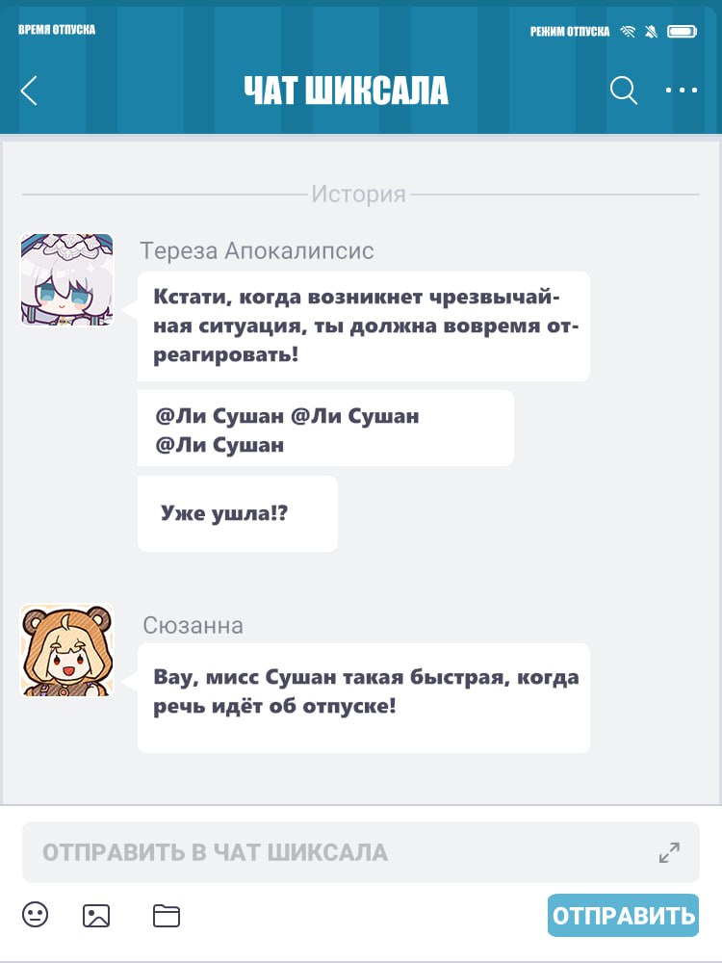Select sender name Сюзанна
722x963 pixels.
pos(193,625)
